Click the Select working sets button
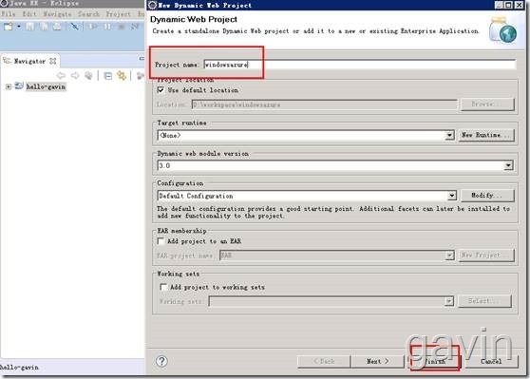 point(484,300)
